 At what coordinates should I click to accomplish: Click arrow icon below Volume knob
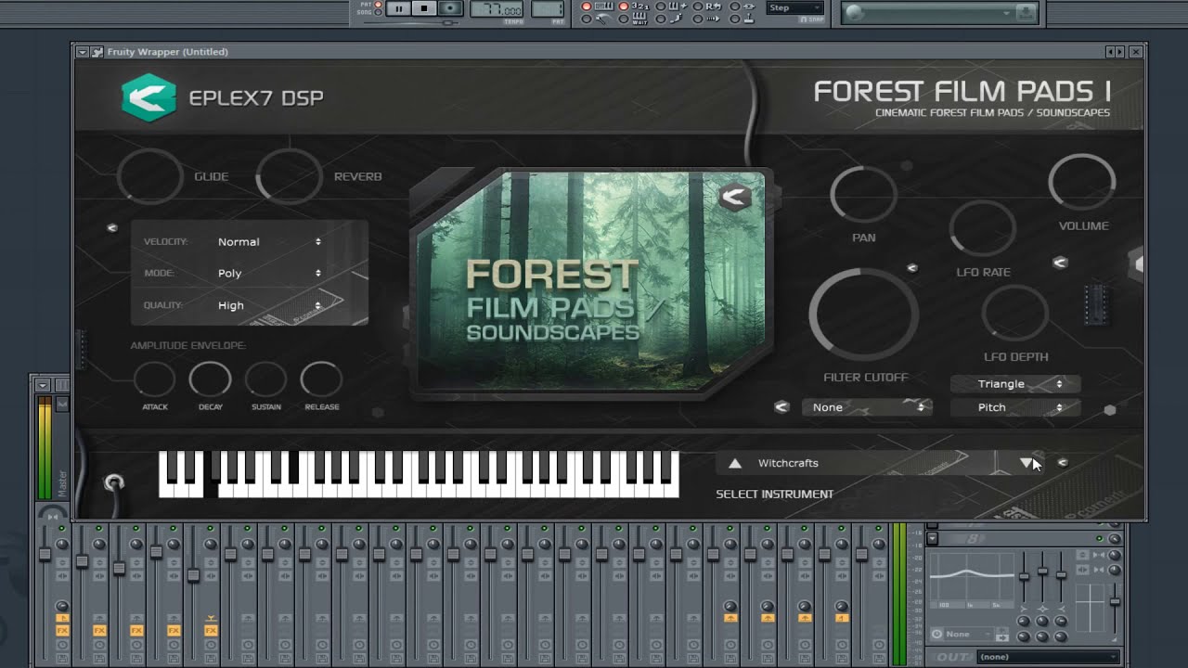point(1060,263)
